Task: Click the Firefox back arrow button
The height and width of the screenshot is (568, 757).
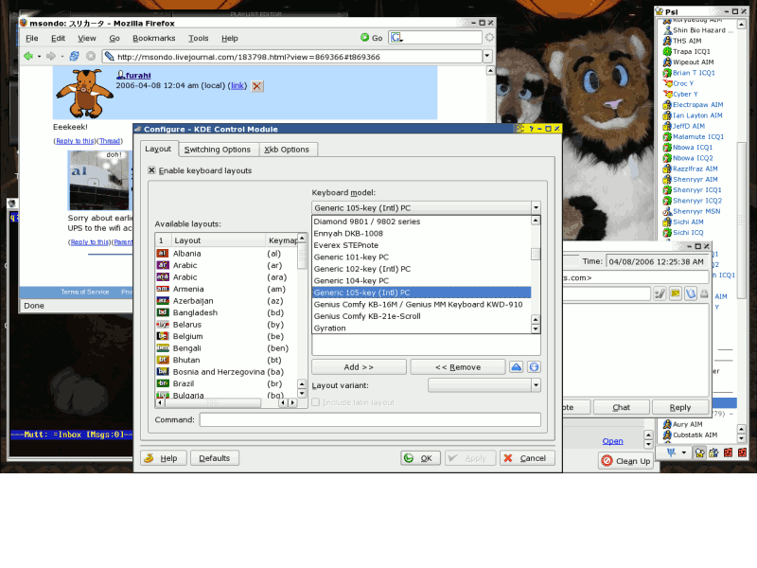Action: 28,56
